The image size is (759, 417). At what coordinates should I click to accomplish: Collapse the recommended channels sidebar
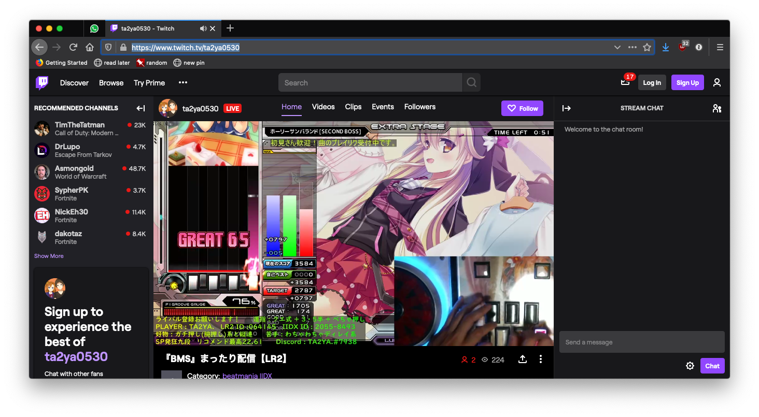click(x=140, y=108)
